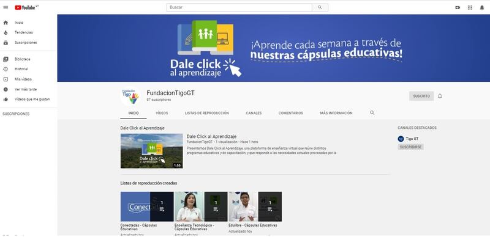Screen dimensions: 490x237
Task: Open the notifications bell in header
Action: (482, 8)
